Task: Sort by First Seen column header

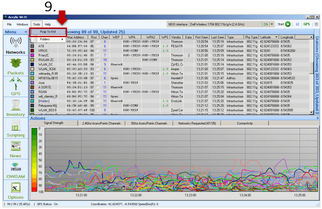Action: pos(202,37)
